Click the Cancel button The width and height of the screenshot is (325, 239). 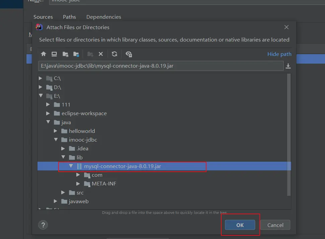(x=275, y=225)
